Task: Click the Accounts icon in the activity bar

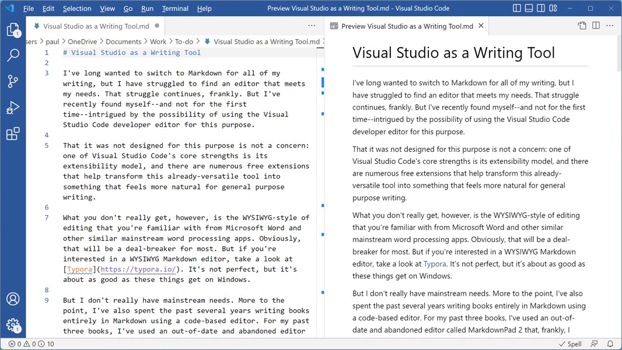Action: pos(13,299)
